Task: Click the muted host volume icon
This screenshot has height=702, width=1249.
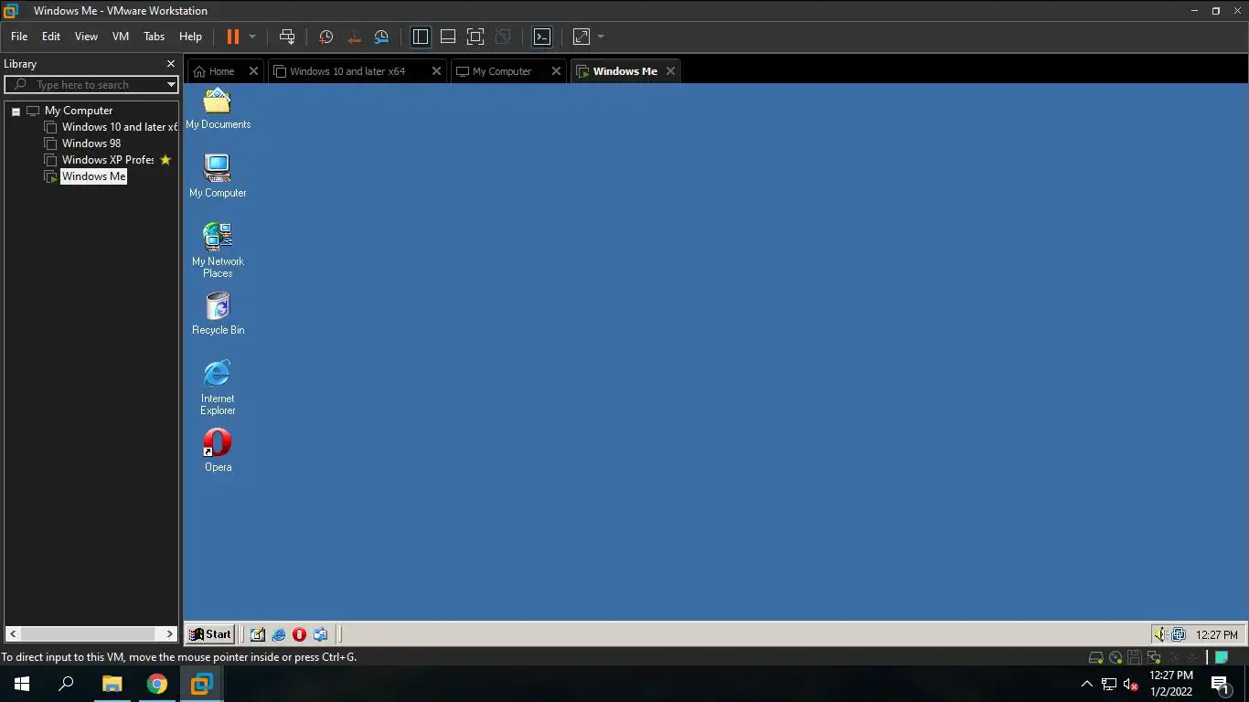Action: (1131, 684)
